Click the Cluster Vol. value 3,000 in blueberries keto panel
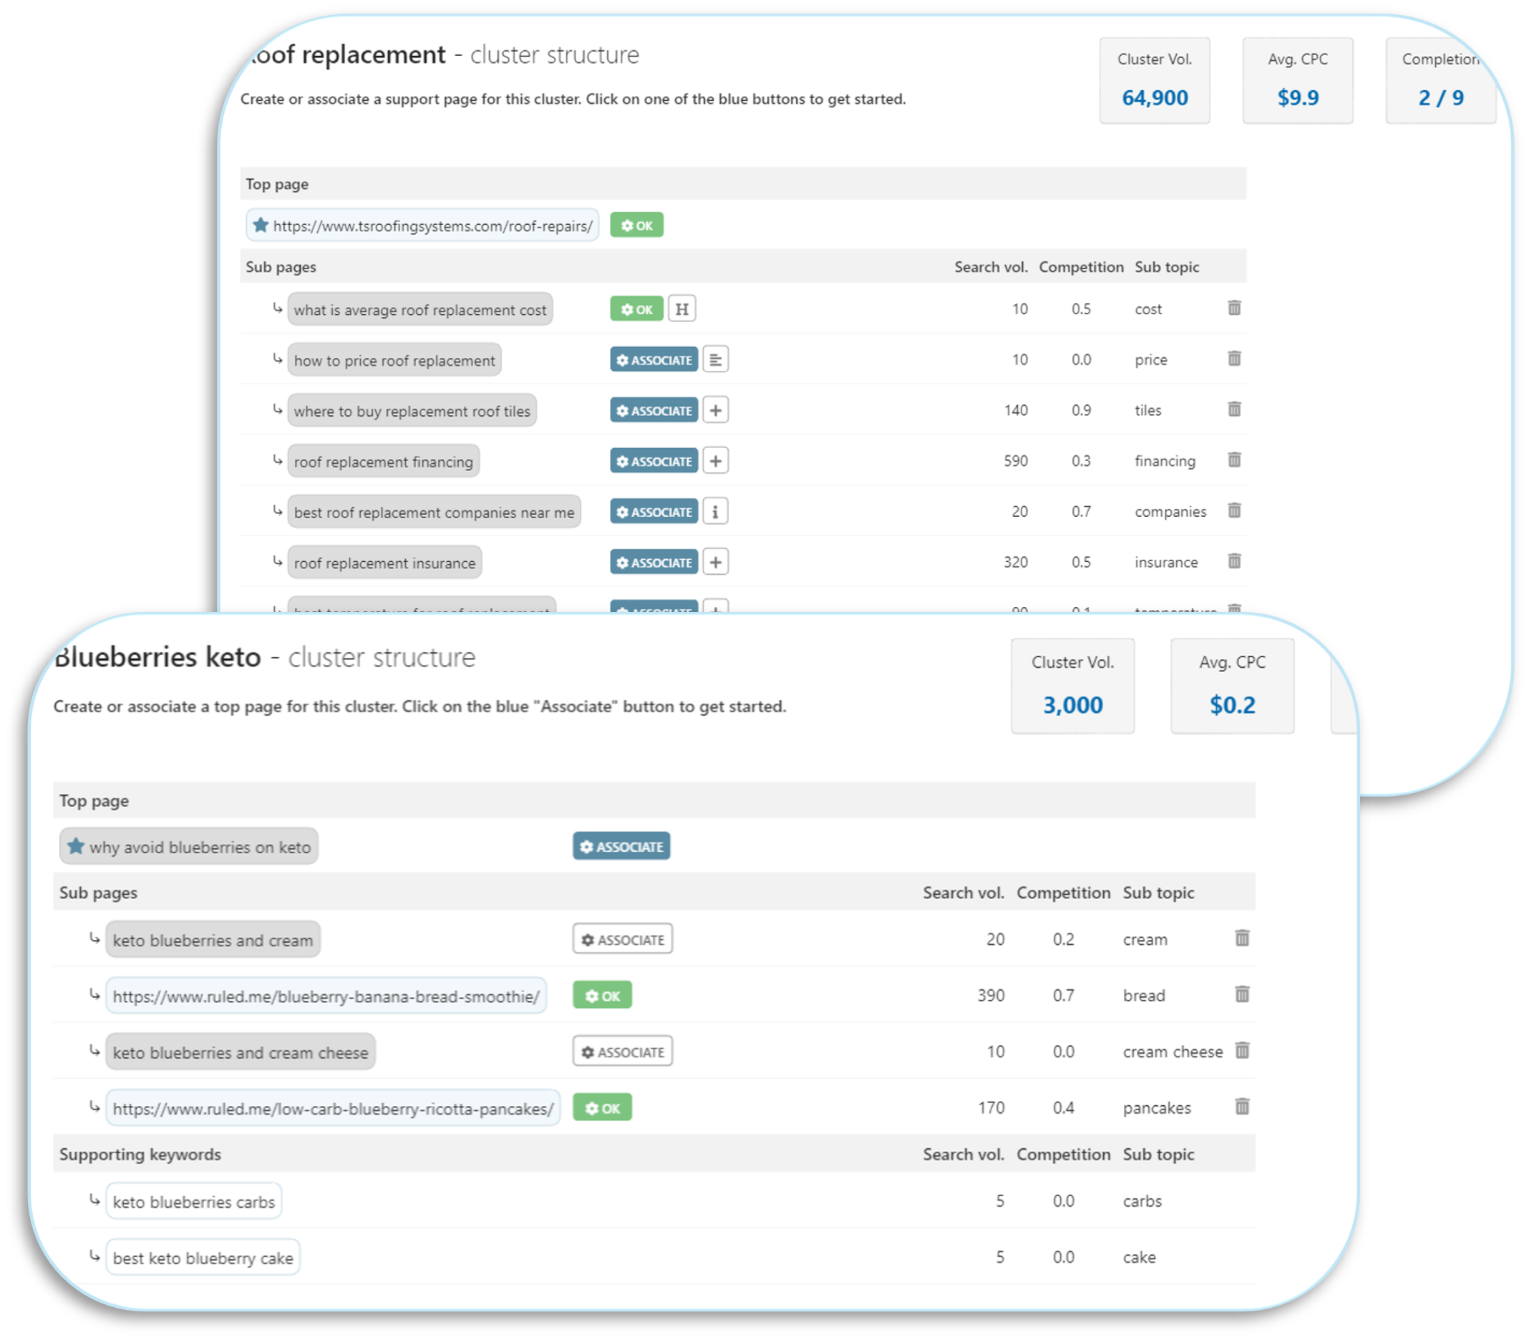 pyautogui.click(x=1072, y=704)
